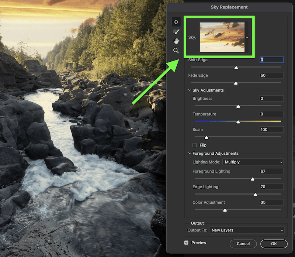Click the Fade Edge value field
This screenshot has height=257, width=295.
271,75
